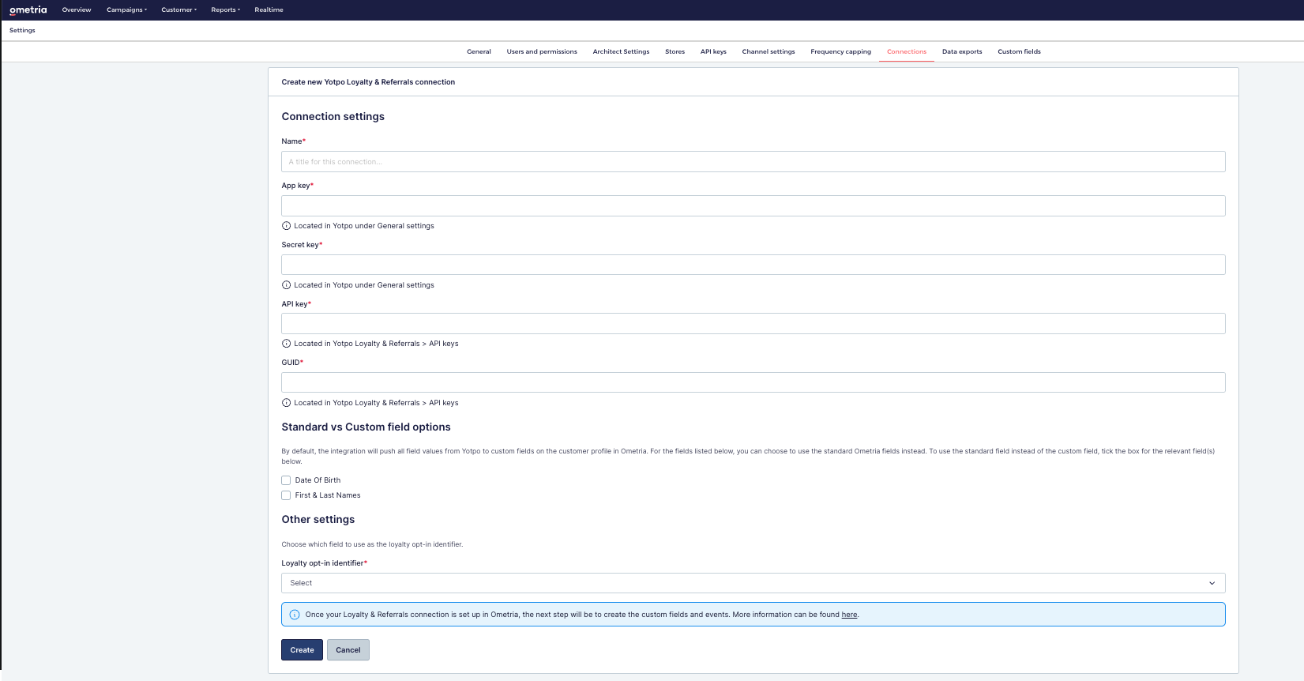
Task: Tick the Date Of Birth checkbox
Action: 286,480
